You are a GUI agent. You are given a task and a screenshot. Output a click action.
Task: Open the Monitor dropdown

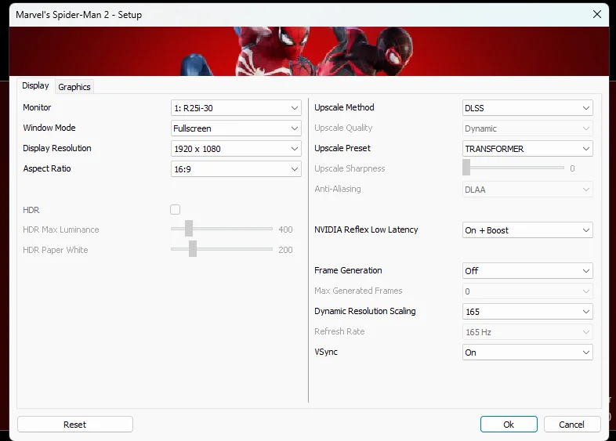pos(236,108)
